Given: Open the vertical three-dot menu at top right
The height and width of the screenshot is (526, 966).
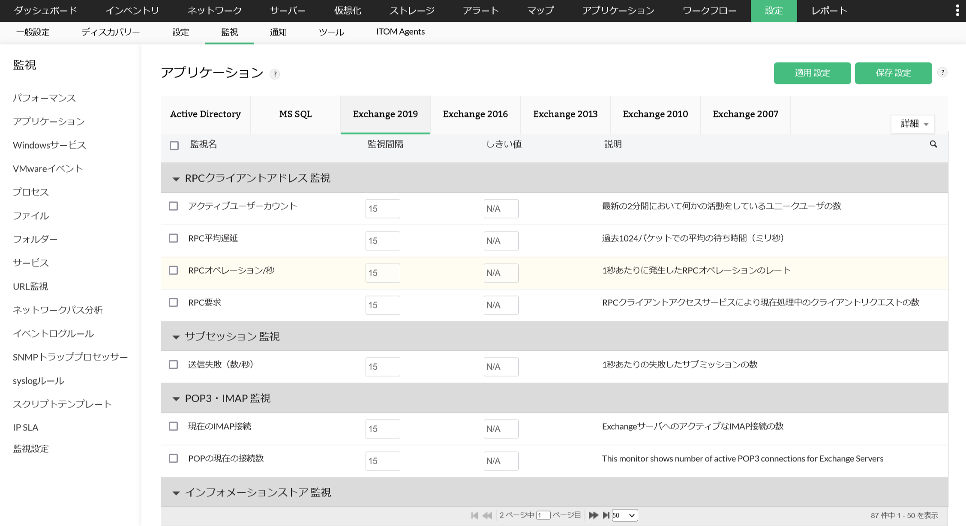Looking at the screenshot, I should click(957, 11).
